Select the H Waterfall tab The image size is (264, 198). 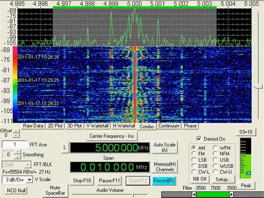coord(124,126)
